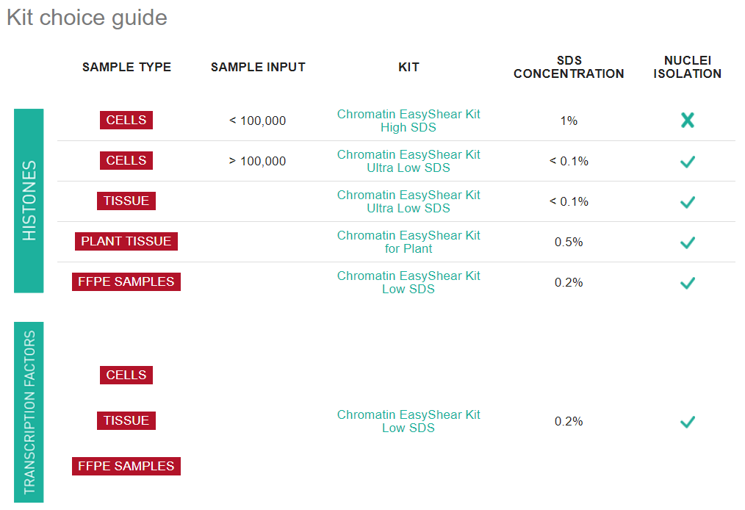745x510 pixels.
Task: Click the checkmark in the Histones FFPE Samples row
Action: click(687, 283)
